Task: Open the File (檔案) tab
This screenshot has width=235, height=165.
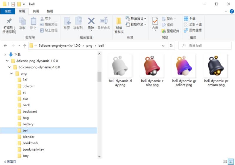Action: pyautogui.click(x=8, y=11)
